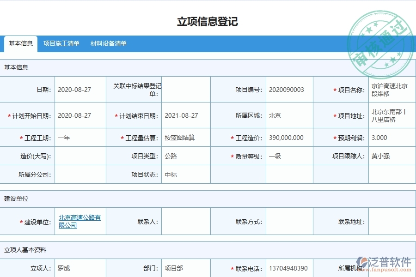Switch to the 项目施工清单 tab
416x277 pixels.
click(62, 44)
